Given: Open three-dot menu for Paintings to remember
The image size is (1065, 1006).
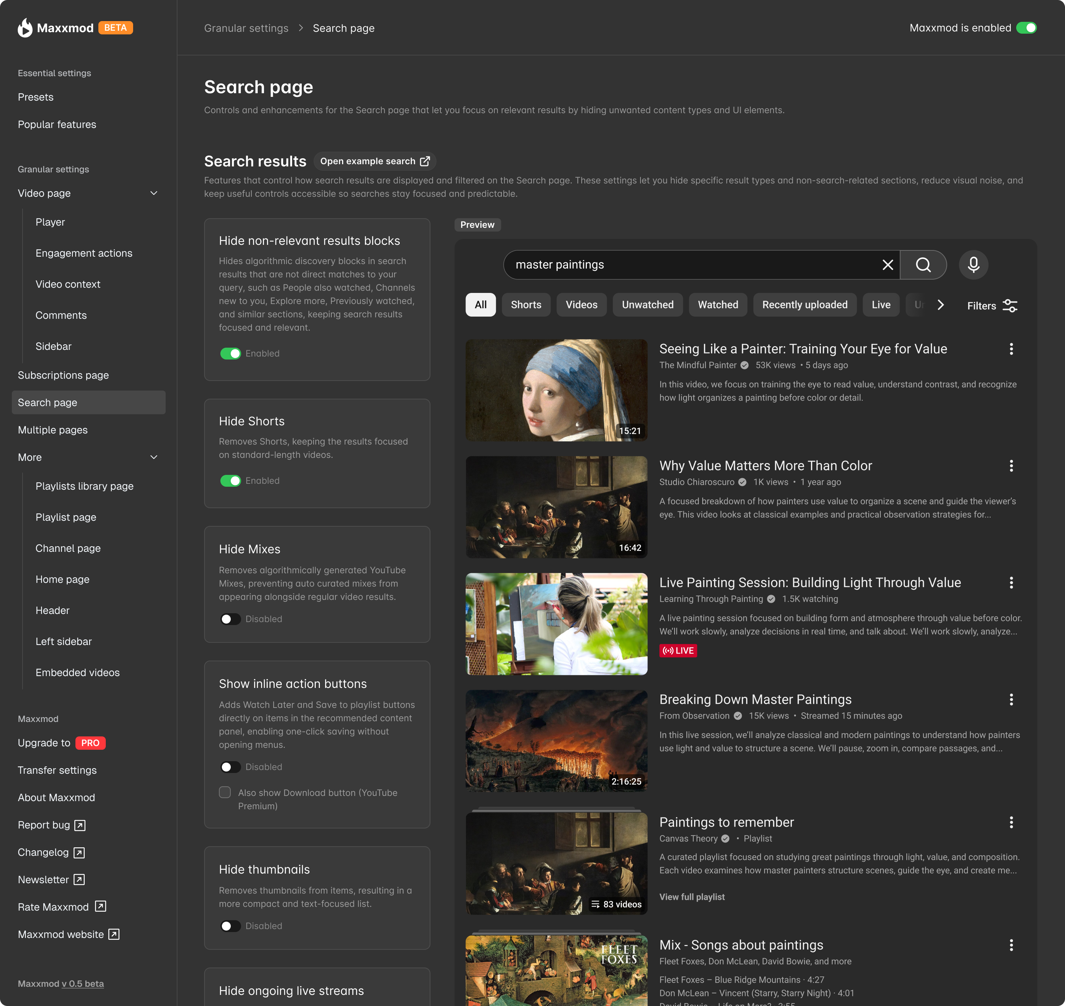Looking at the screenshot, I should [1011, 822].
